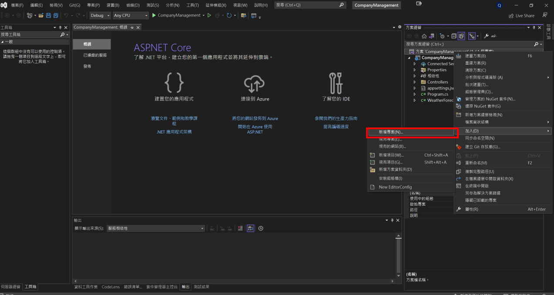Viewport: 554px width, 295px height.
Task: Toggle auto-hide pin on 方案總管 panel
Action: coord(534,27)
